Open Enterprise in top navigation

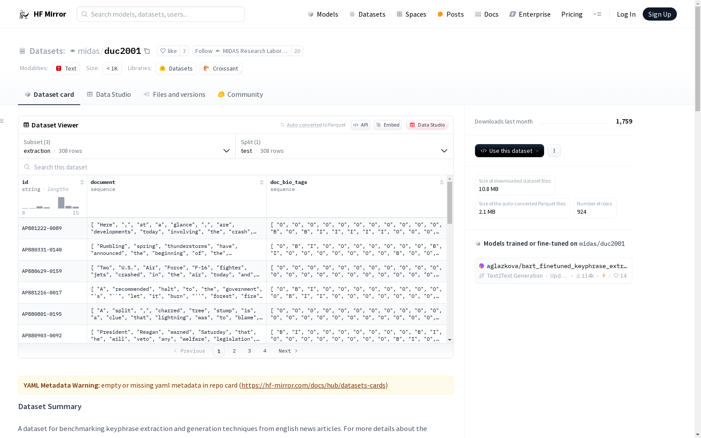click(x=530, y=14)
